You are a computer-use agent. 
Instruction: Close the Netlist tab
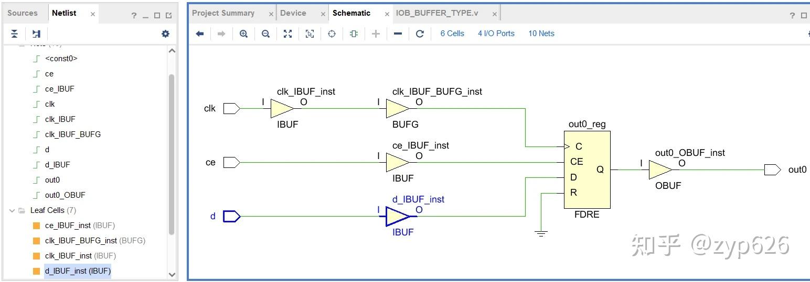coord(93,14)
